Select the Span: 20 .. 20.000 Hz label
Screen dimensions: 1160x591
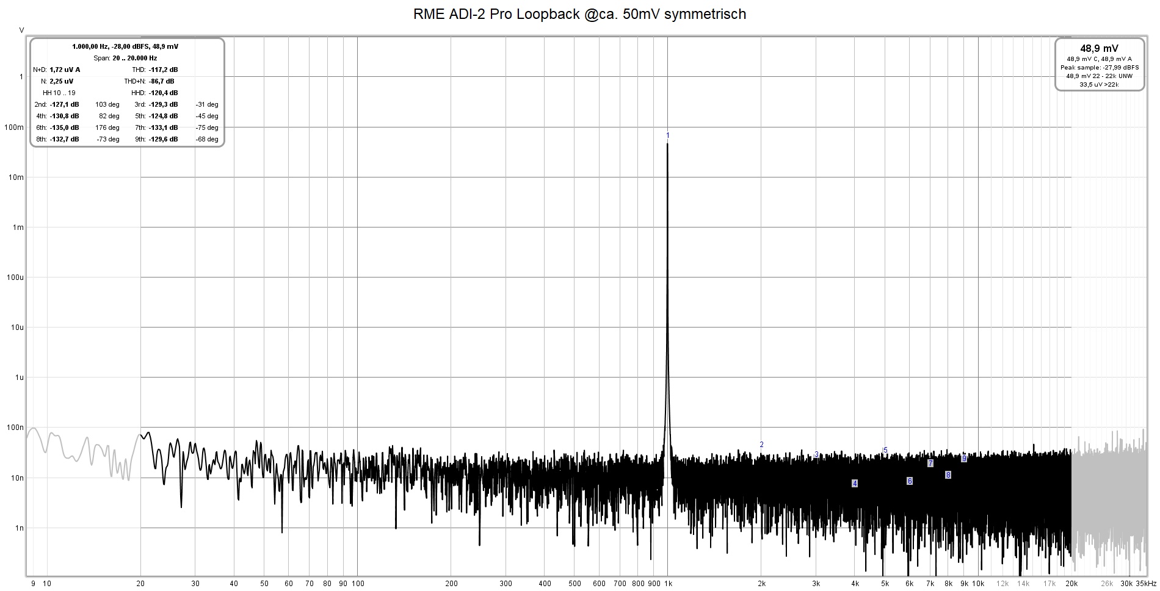pos(125,57)
